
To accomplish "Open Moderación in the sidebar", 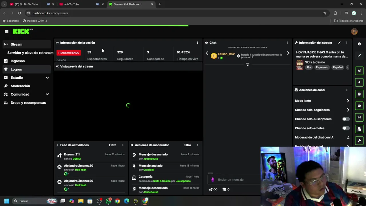I will [x=27, y=86].
